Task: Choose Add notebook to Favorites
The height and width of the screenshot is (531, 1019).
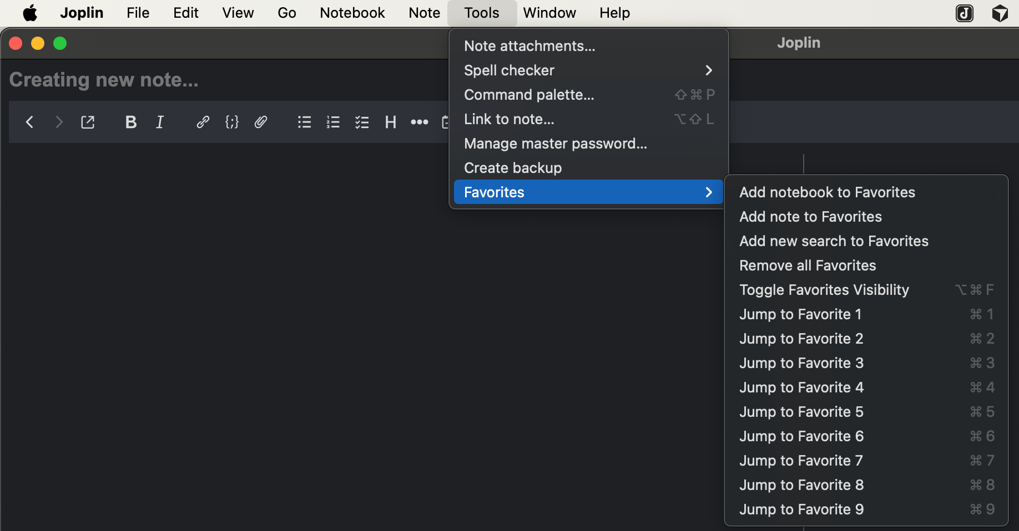Action: point(866,192)
